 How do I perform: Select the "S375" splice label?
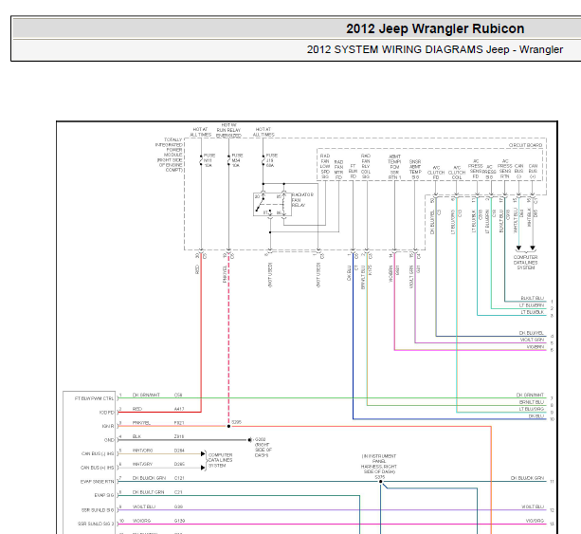point(379,477)
